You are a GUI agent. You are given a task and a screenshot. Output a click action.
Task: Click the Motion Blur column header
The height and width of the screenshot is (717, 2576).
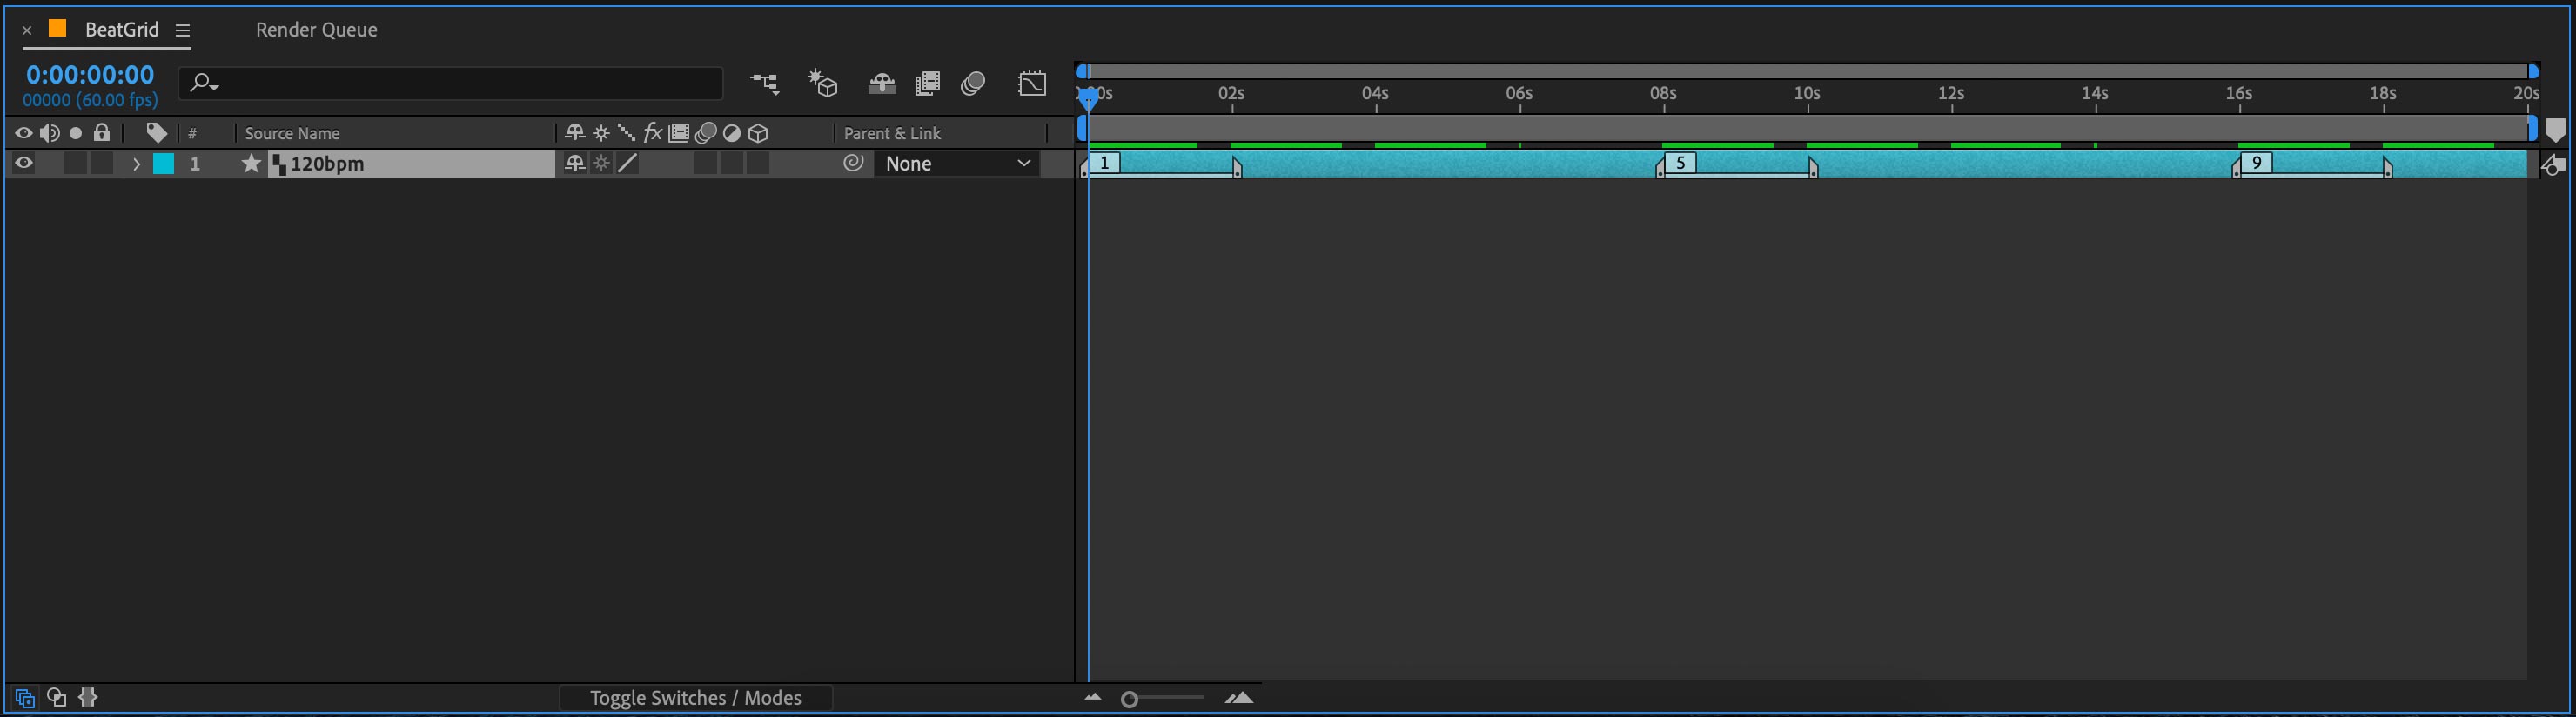coord(706,133)
